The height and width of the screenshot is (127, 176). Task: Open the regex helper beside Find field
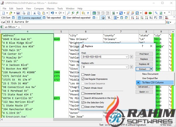click(x=131, y=57)
